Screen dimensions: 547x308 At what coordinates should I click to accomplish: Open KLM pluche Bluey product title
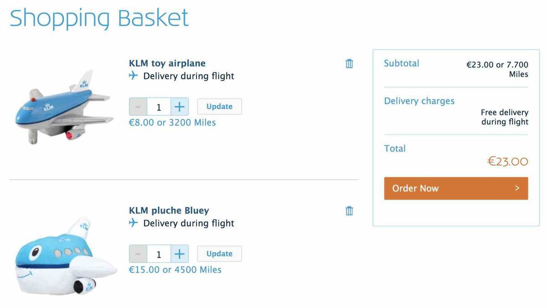tap(169, 210)
